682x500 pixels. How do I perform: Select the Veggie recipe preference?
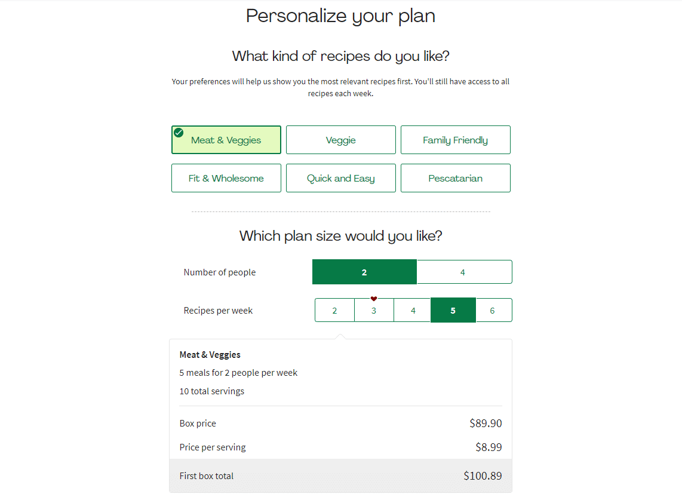[x=340, y=140]
